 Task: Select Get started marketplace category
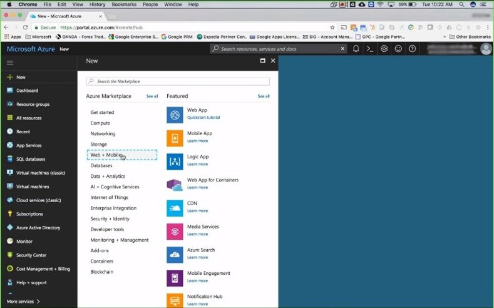(102, 112)
